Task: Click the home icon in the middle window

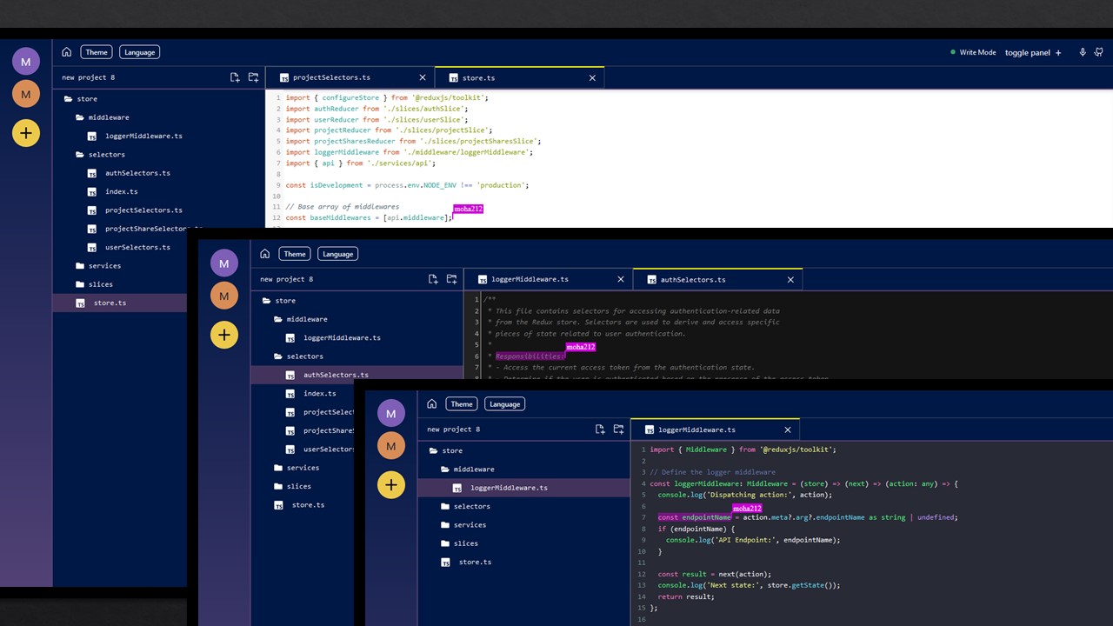Action: [x=264, y=254]
